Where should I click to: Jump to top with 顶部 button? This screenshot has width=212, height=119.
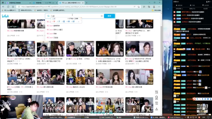[x=157, y=109]
